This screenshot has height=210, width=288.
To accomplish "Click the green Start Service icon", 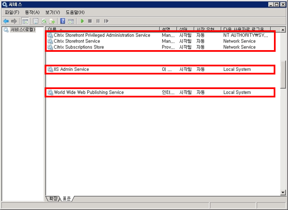I will [x=82, y=21].
